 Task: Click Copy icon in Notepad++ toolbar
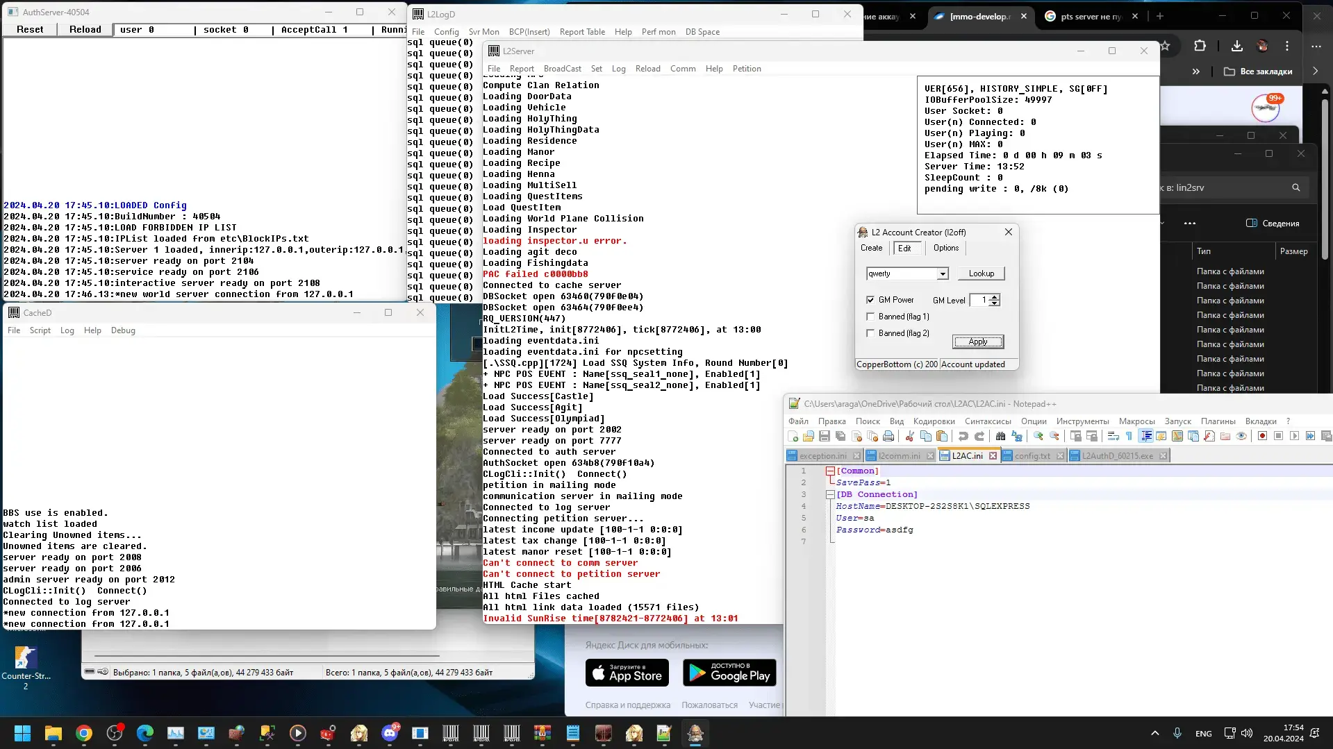point(926,436)
